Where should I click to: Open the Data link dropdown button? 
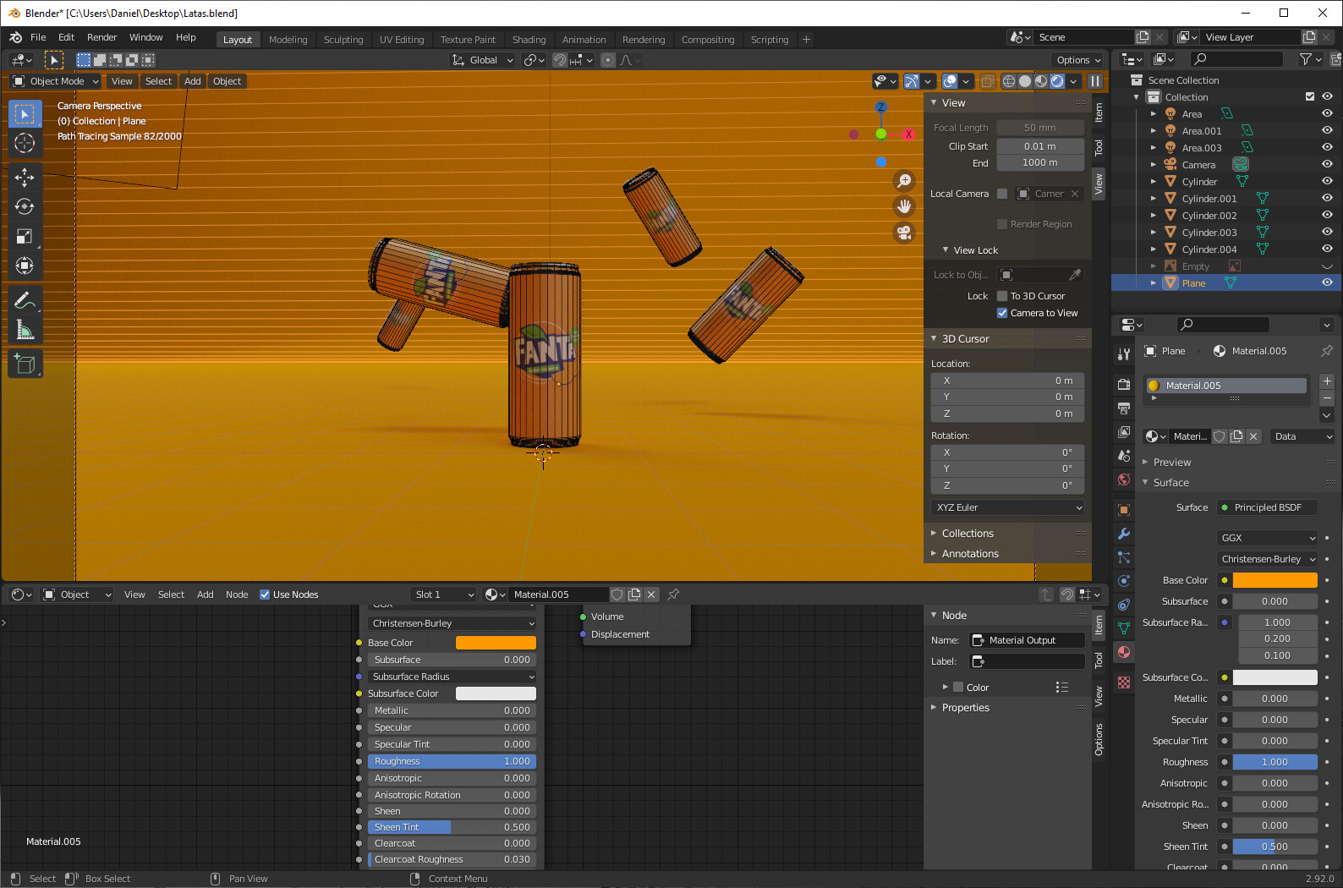point(1302,436)
